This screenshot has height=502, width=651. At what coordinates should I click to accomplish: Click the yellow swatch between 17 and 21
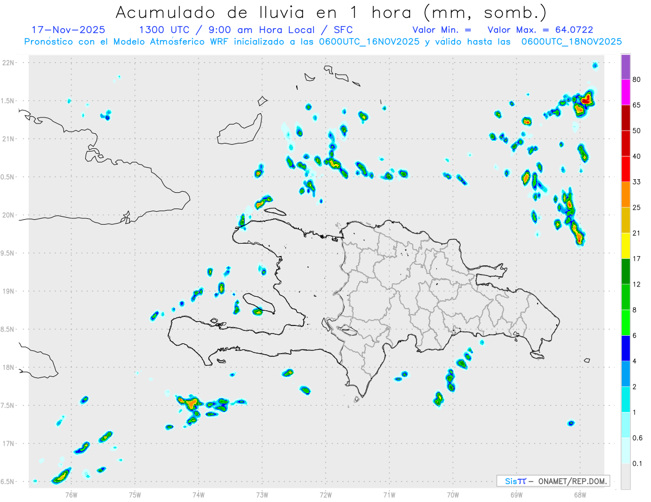click(x=626, y=246)
